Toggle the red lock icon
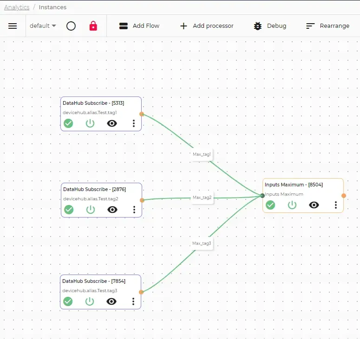Image resolution: width=360 pixels, height=339 pixels. (x=93, y=26)
